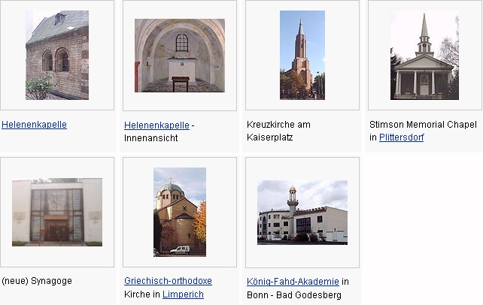Open the Greek Orthodox domed church thumbnail

tap(180, 212)
